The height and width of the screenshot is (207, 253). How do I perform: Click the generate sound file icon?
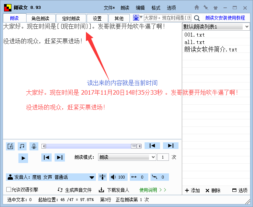pos(60,190)
